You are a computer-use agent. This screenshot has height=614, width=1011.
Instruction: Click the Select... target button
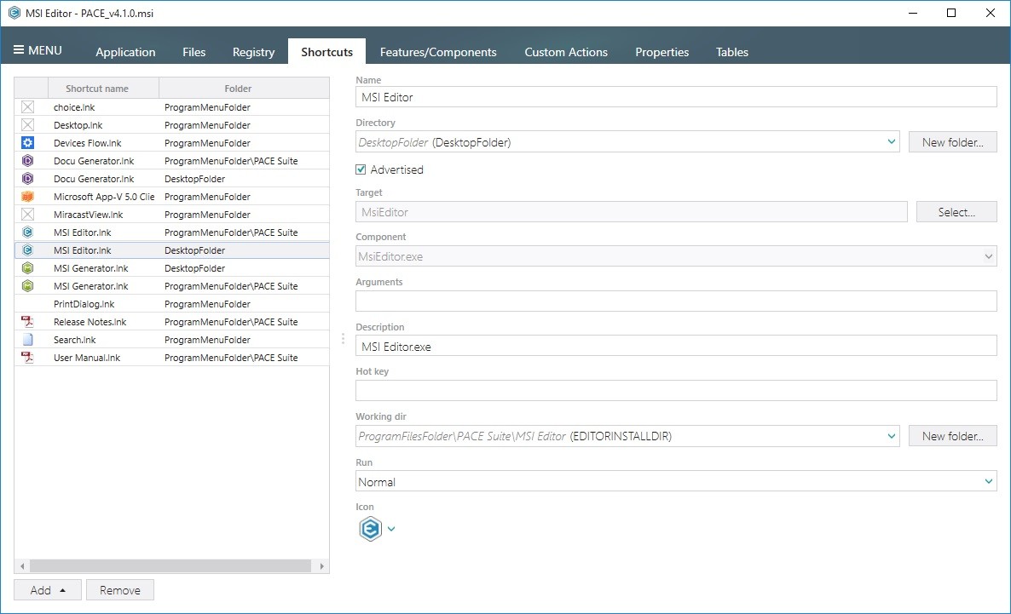pos(956,212)
